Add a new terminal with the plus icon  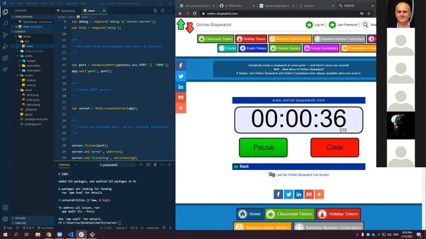pos(141,165)
